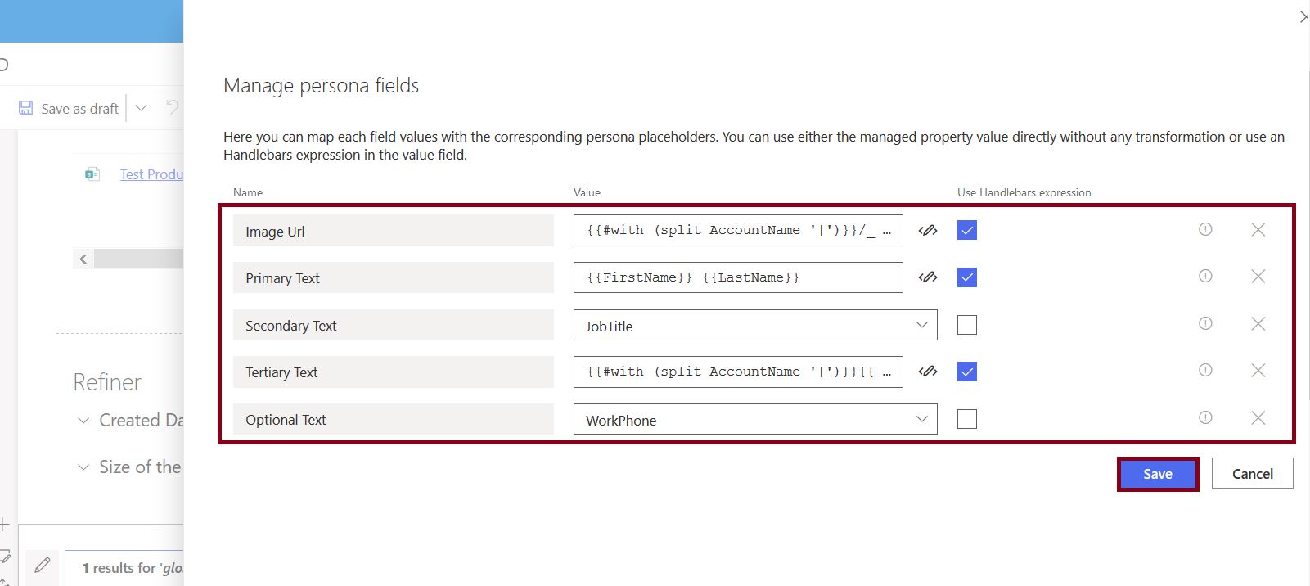Click the Image Url name field
The height and width of the screenshot is (586, 1310).
click(x=394, y=231)
